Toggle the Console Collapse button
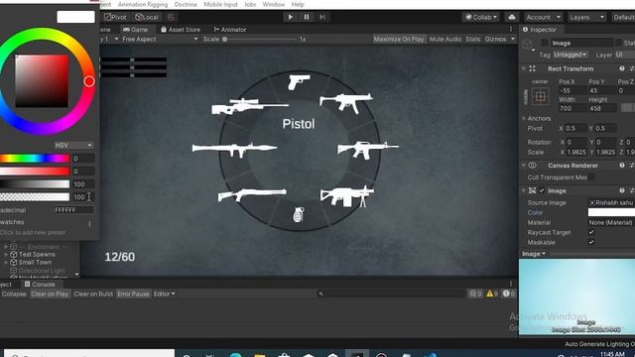 [x=14, y=294]
